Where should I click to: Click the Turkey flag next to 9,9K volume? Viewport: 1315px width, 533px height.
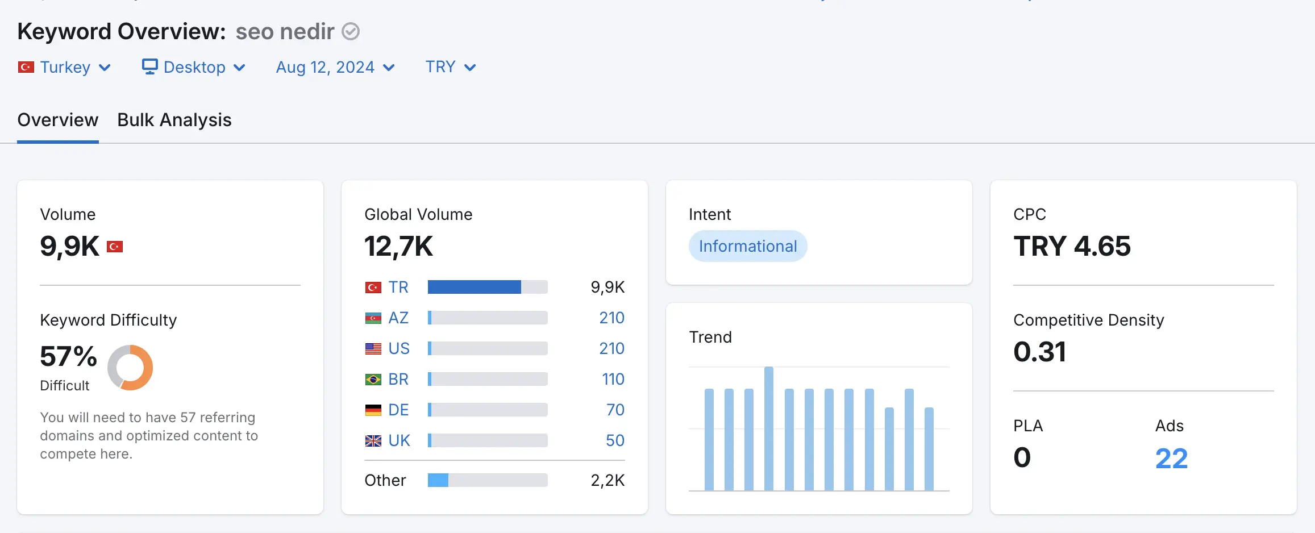115,247
